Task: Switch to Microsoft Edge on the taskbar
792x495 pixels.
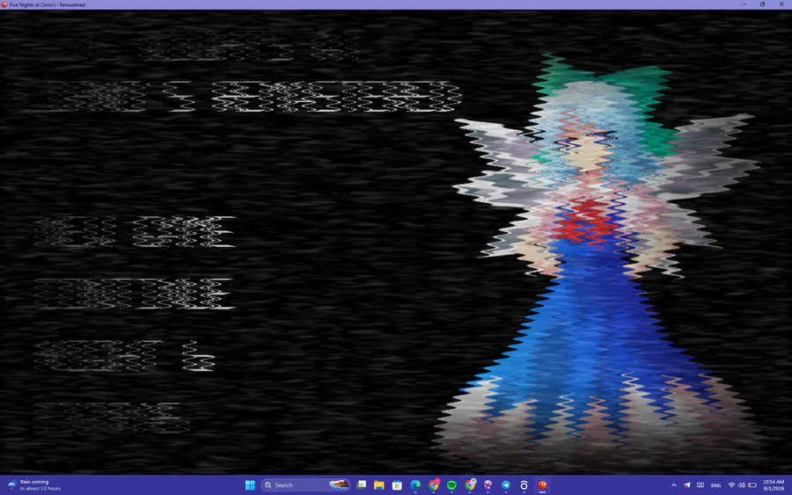Action: [415, 485]
